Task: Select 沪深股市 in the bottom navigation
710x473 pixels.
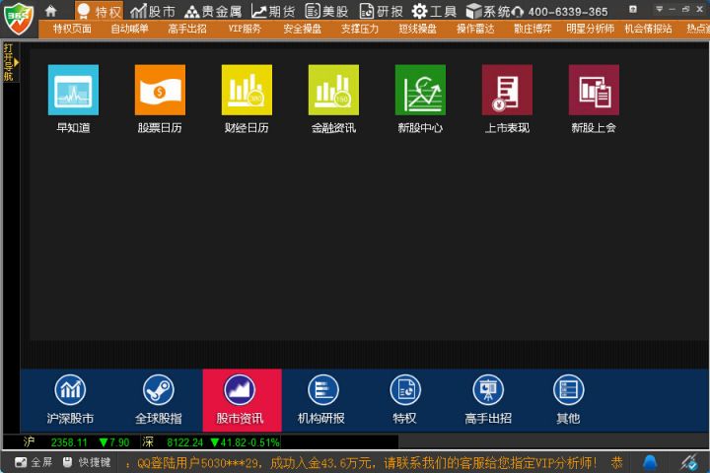Action: [x=70, y=400]
